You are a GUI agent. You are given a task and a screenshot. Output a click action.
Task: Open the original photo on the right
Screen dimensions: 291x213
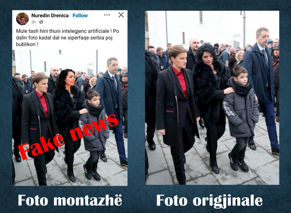212,97
